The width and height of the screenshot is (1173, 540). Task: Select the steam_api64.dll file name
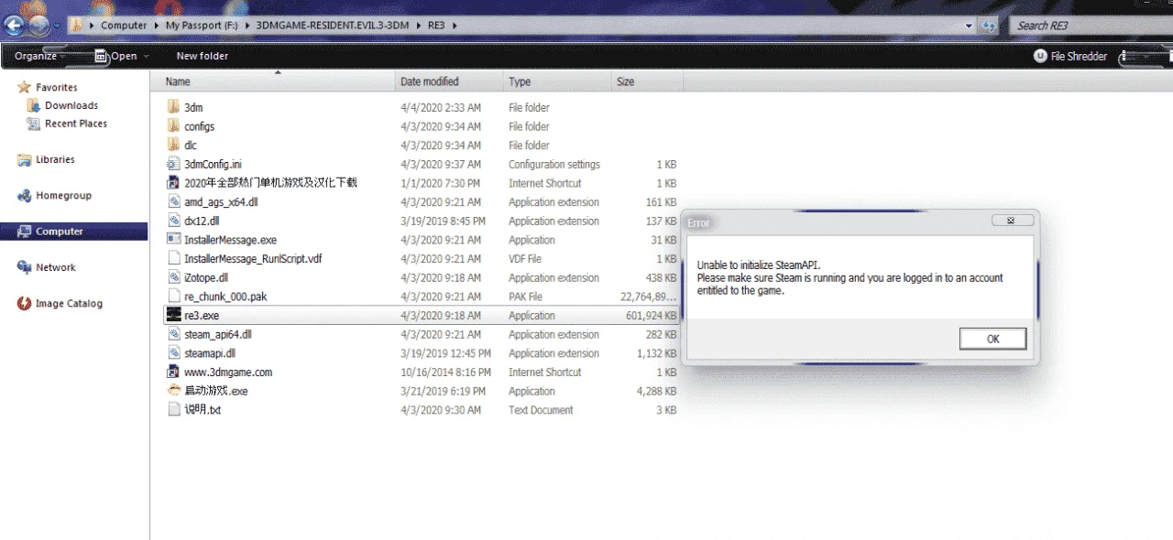pyautogui.click(x=218, y=334)
